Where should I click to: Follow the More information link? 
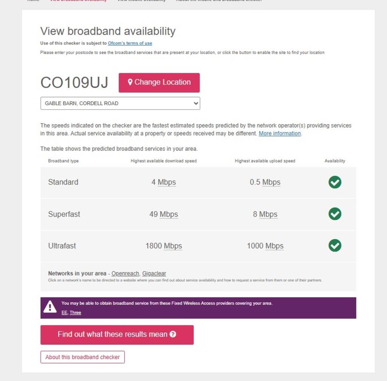click(280, 133)
